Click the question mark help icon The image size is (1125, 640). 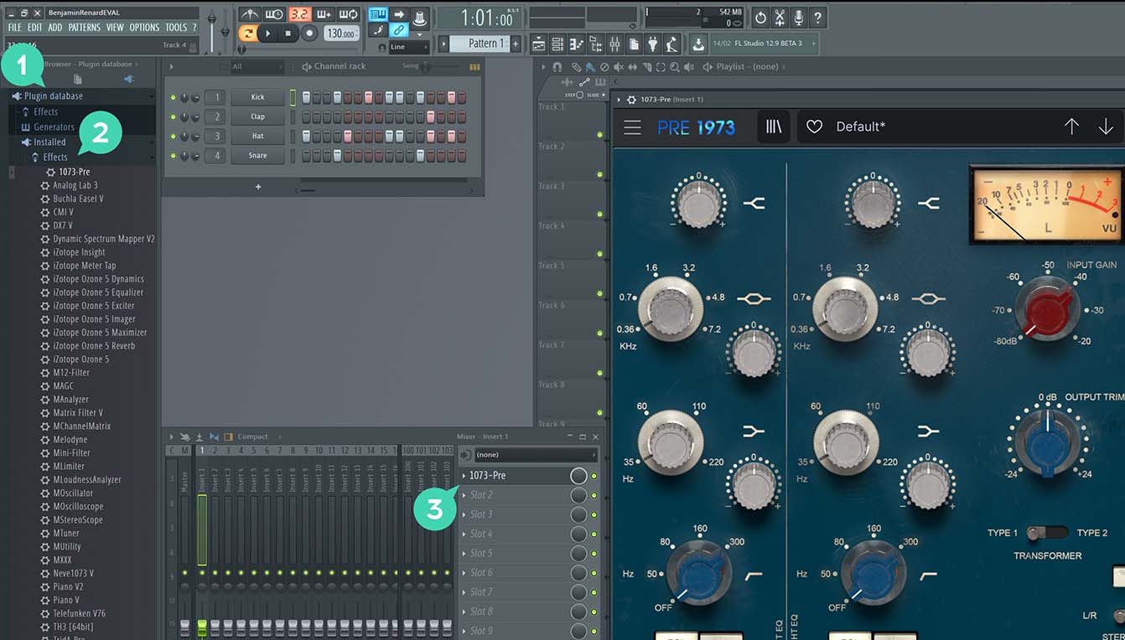click(818, 17)
